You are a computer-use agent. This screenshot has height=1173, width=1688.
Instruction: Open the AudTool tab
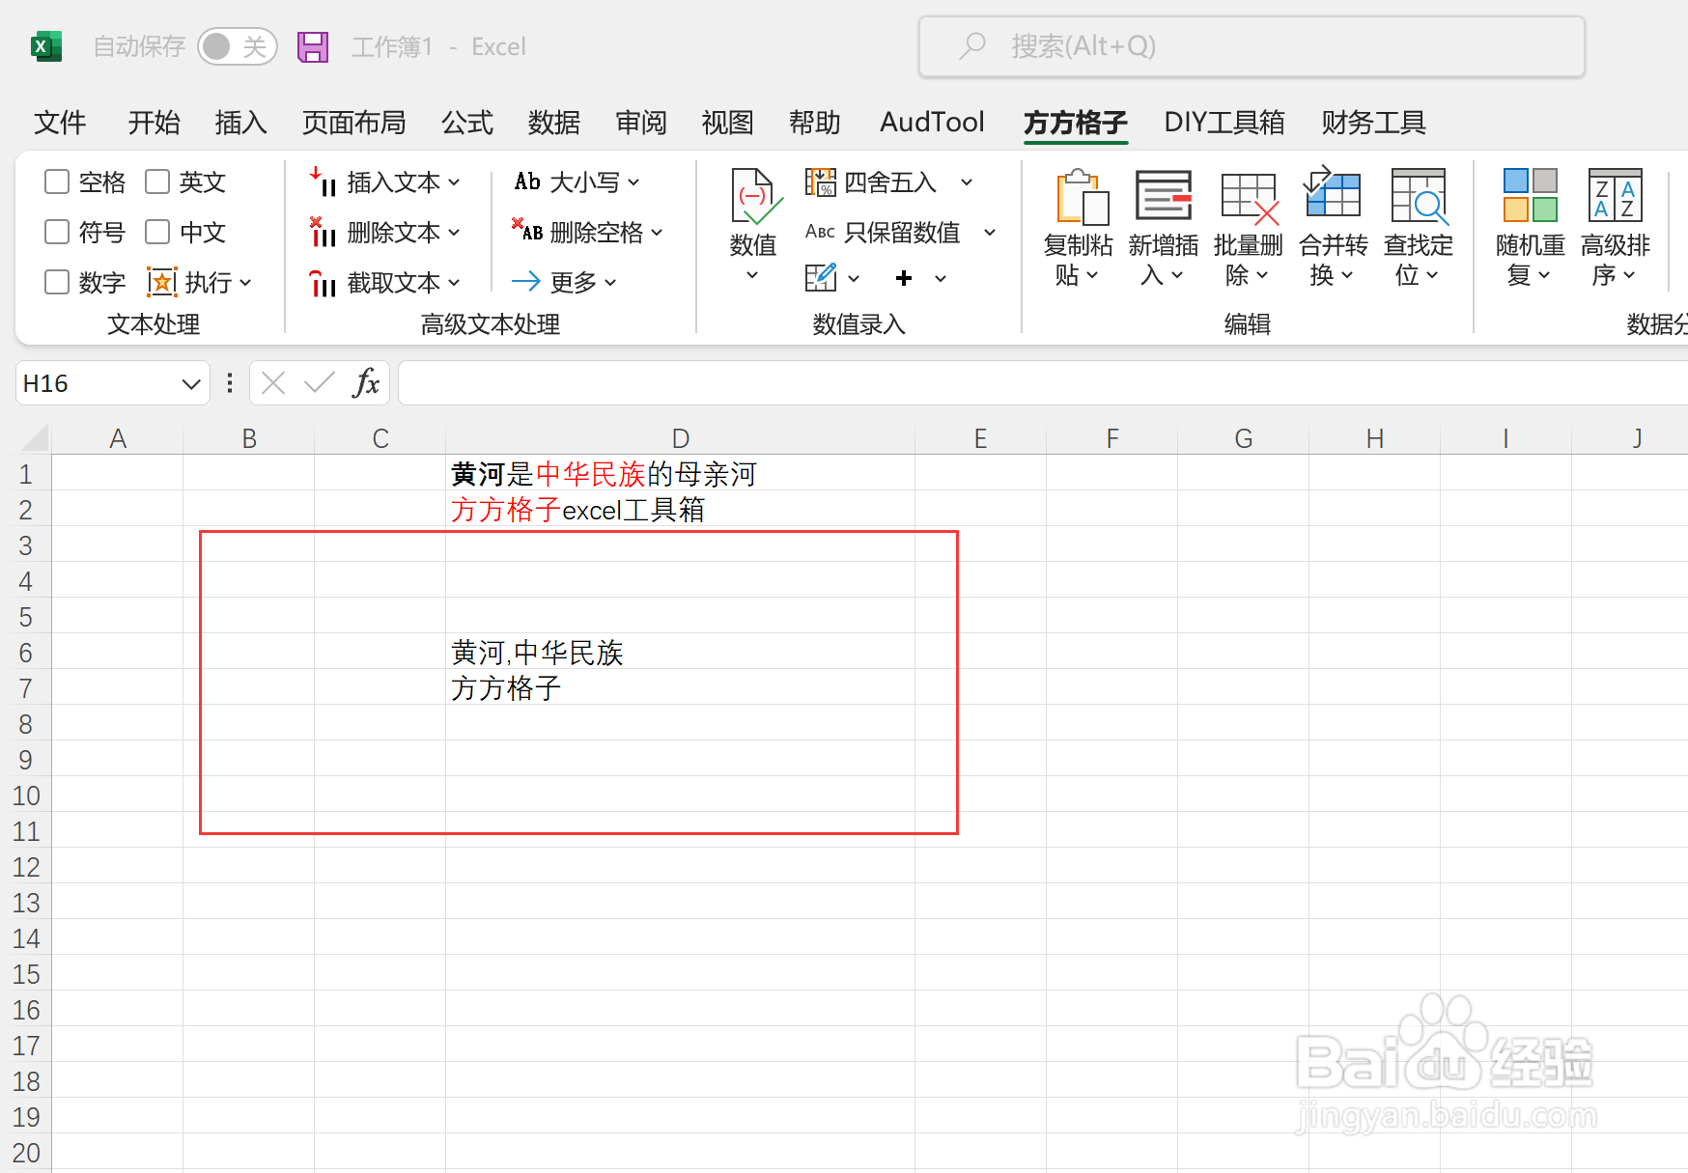pyautogui.click(x=932, y=123)
